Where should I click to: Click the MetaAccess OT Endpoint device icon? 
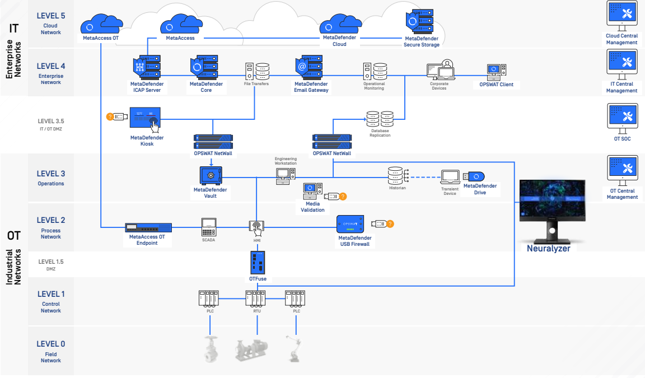click(x=148, y=227)
